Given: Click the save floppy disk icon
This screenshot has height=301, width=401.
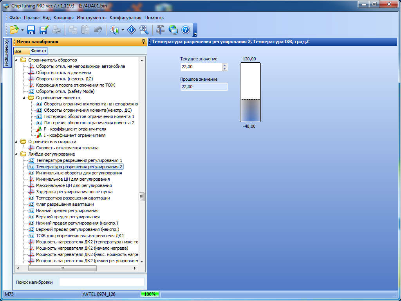Looking at the screenshot, I should 31,30.
